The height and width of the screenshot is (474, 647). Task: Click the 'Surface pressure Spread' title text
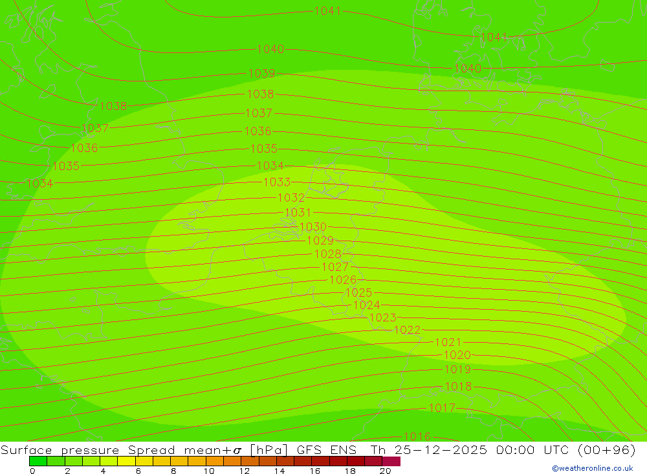click(88, 449)
